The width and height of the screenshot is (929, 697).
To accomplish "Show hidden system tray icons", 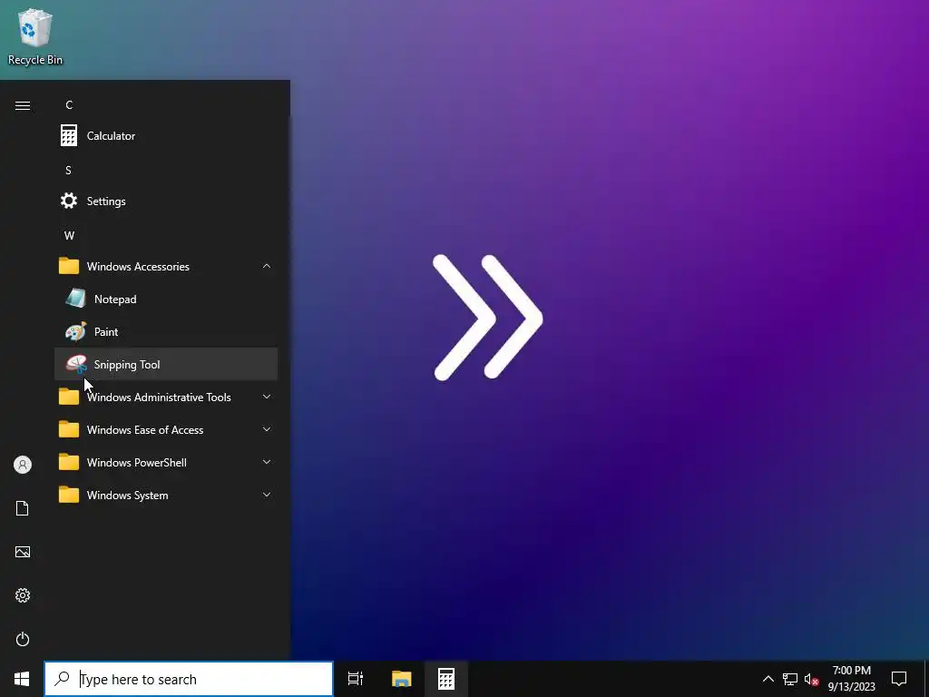I will pyautogui.click(x=768, y=679).
